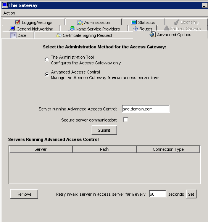The image size is (208, 222).
Task: Switch to the Routes tab
Action: [x=143, y=29]
